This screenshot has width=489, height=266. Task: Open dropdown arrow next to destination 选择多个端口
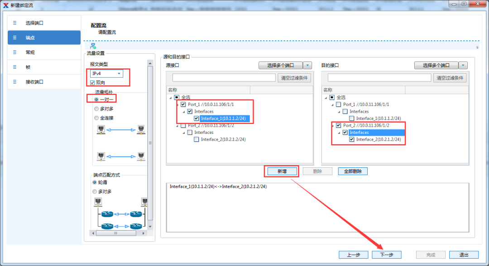pos(463,66)
